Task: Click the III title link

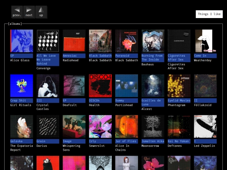Action: [48, 100]
